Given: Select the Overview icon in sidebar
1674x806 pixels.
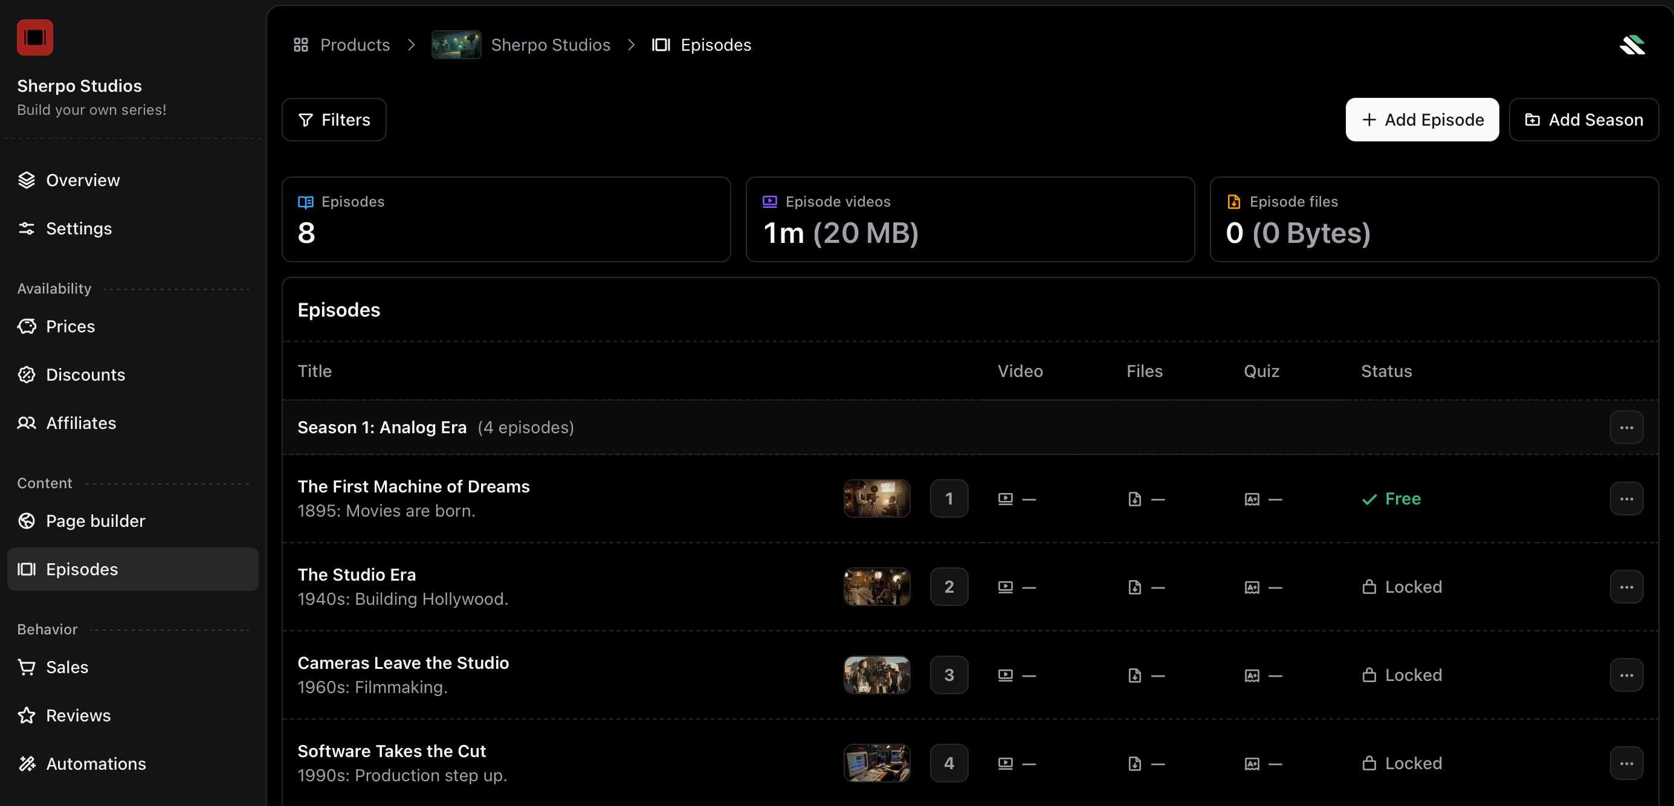Looking at the screenshot, I should [x=27, y=179].
